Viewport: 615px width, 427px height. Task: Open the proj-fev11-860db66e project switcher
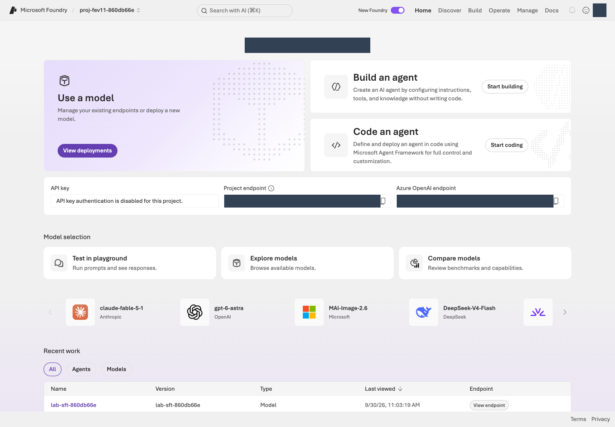pyautogui.click(x=110, y=10)
